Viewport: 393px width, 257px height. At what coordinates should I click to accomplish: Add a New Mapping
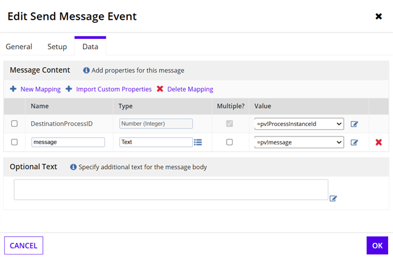(x=35, y=89)
